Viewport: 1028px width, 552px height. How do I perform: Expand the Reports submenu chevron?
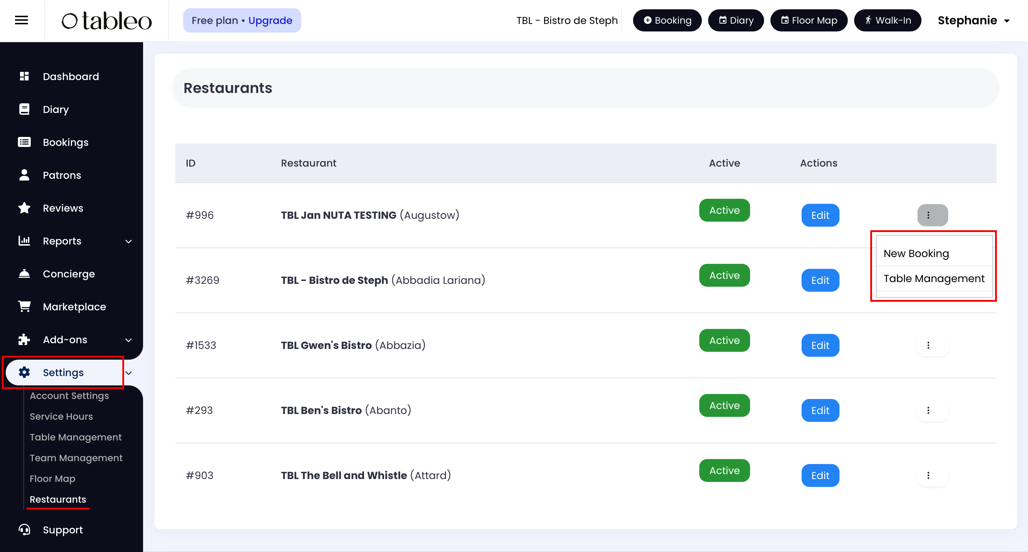[x=128, y=241]
